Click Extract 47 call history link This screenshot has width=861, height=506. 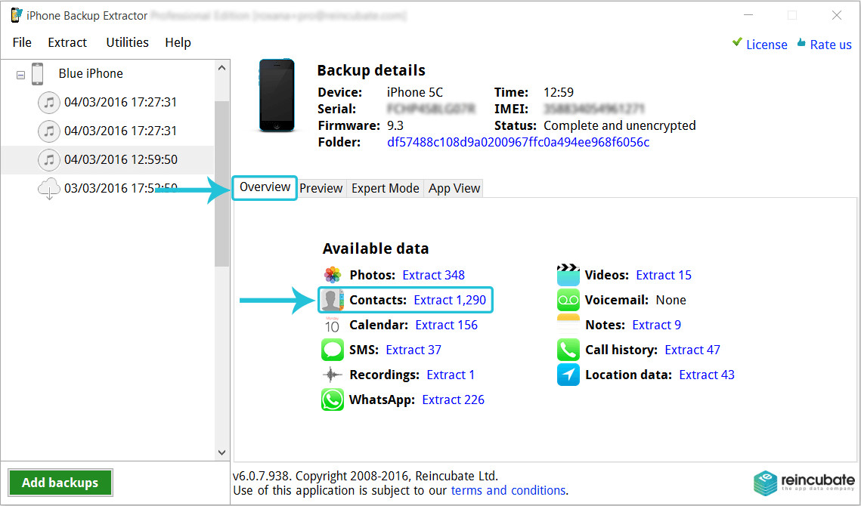pyautogui.click(x=692, y=350)
